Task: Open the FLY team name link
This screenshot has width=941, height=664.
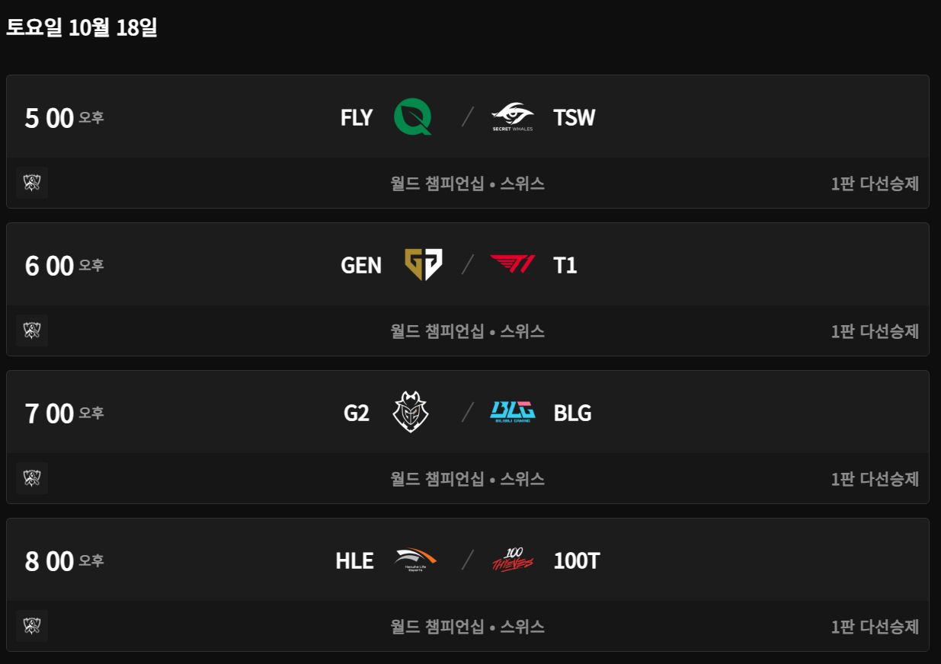Action: point(357,118)
